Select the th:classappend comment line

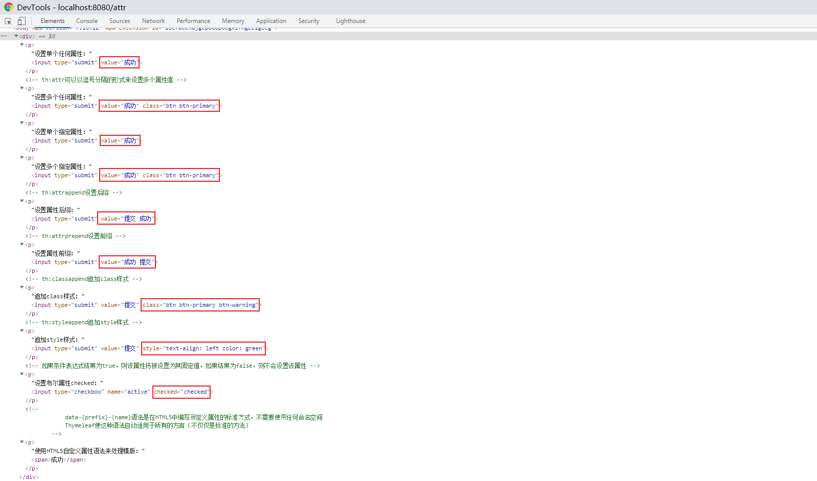[x=84, y=279]
